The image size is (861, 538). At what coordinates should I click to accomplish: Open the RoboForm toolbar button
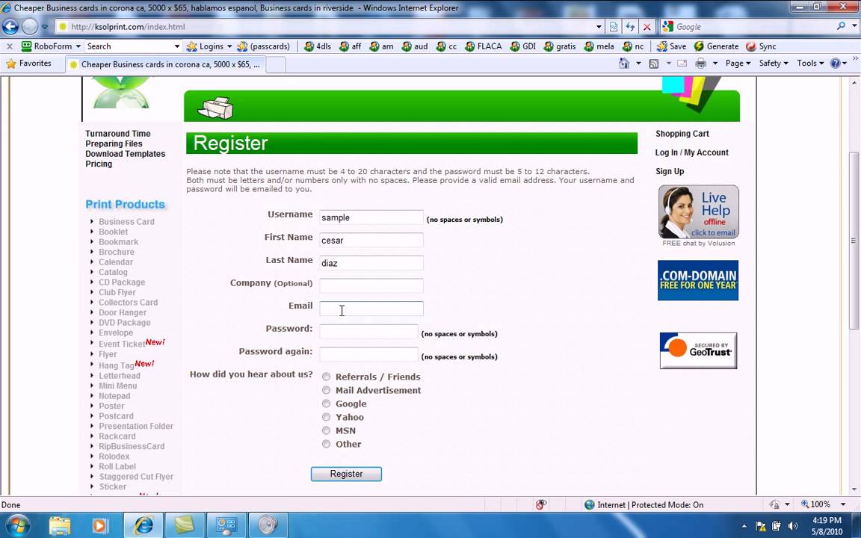[x=51, y=46]
